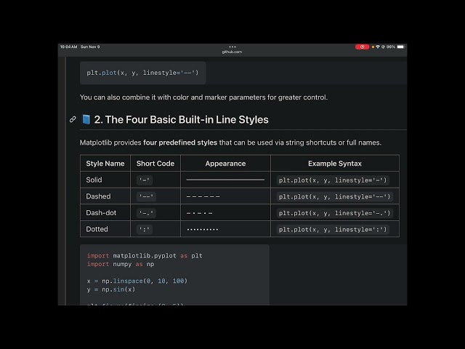The width and height of the screenshot is (465, 349).
Task: Click 'import numpy as np' code line
Action: 121,264
